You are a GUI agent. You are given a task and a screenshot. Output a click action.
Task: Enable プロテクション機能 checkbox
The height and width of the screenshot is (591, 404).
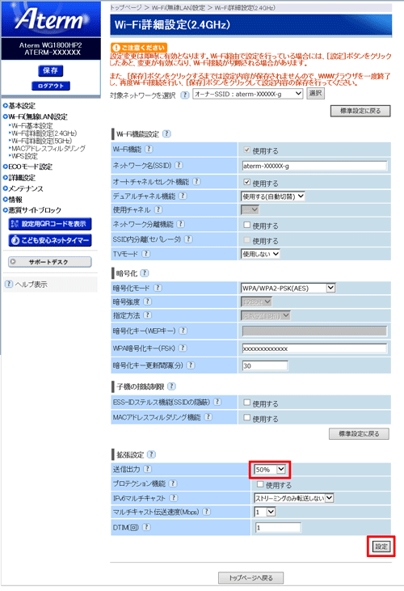click(x=260, y=484)
